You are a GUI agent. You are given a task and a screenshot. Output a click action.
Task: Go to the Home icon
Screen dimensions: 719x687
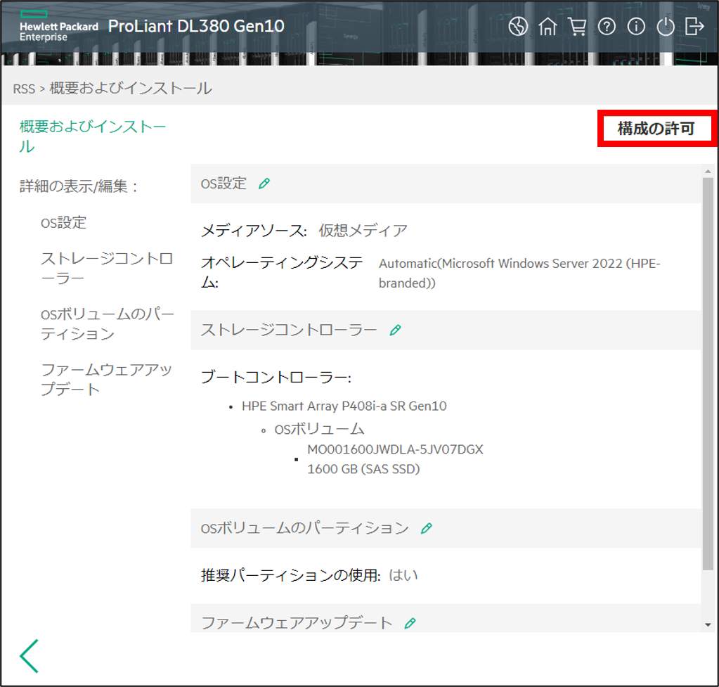(x=548, y=26)
